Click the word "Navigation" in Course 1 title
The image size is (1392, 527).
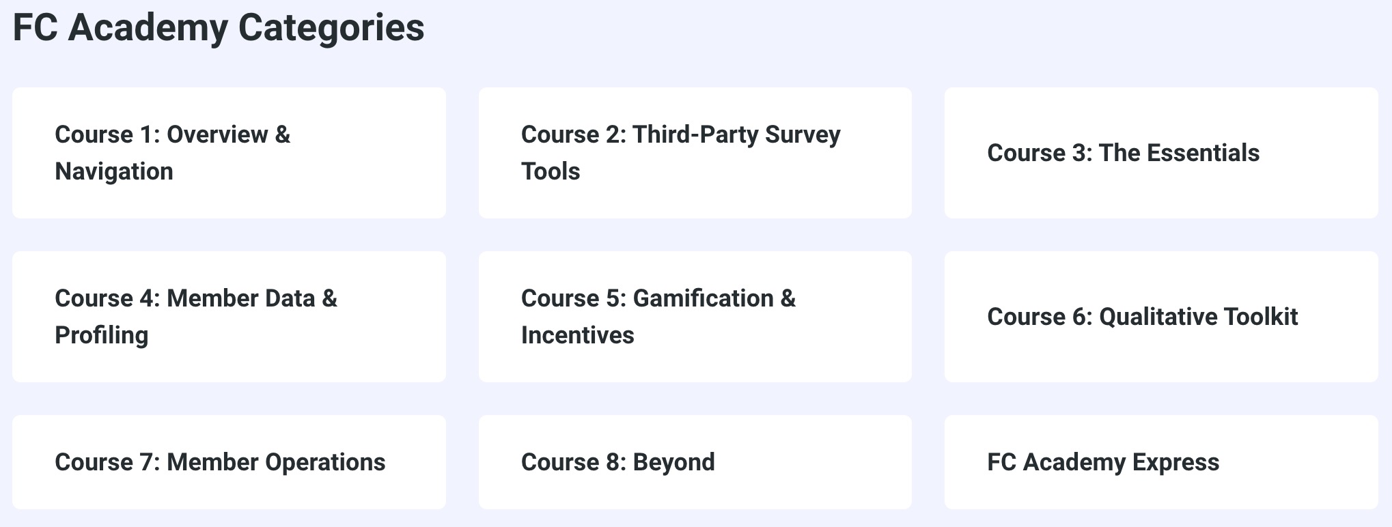[x=114, y=171]
